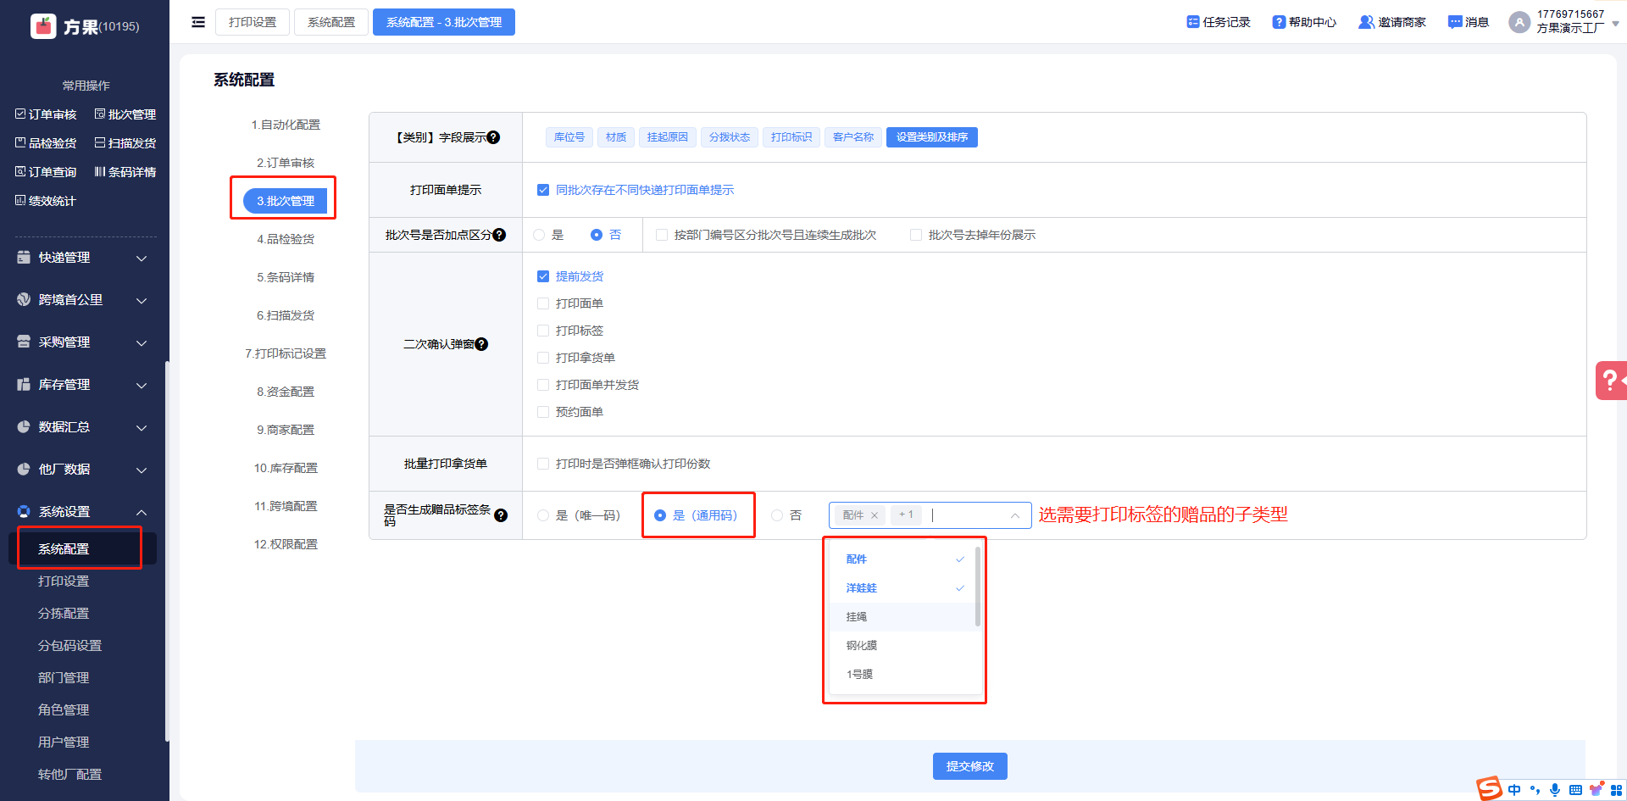
Task: Remove the 配件 tag from selection
Action: click(x=875, y=515)
